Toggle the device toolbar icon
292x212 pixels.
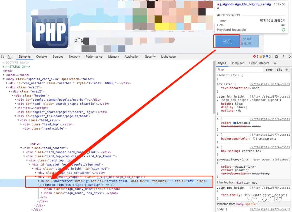[x=9, y=57]
